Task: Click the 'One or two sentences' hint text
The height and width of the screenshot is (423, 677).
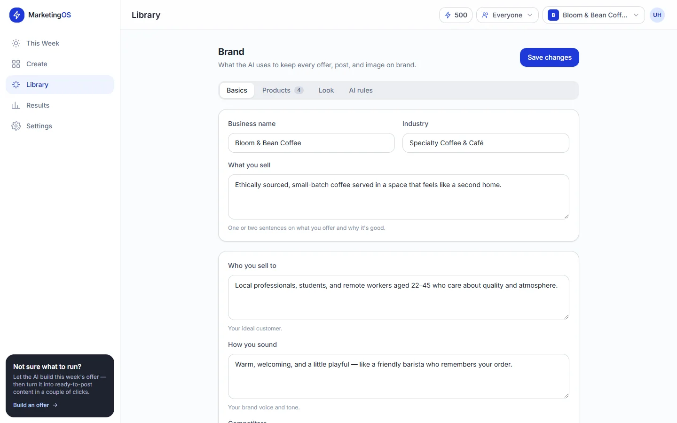Action: click(307, 228)
